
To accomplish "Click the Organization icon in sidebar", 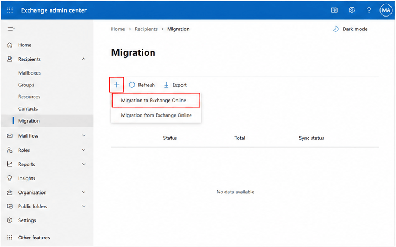I will [x=9, y=192].
